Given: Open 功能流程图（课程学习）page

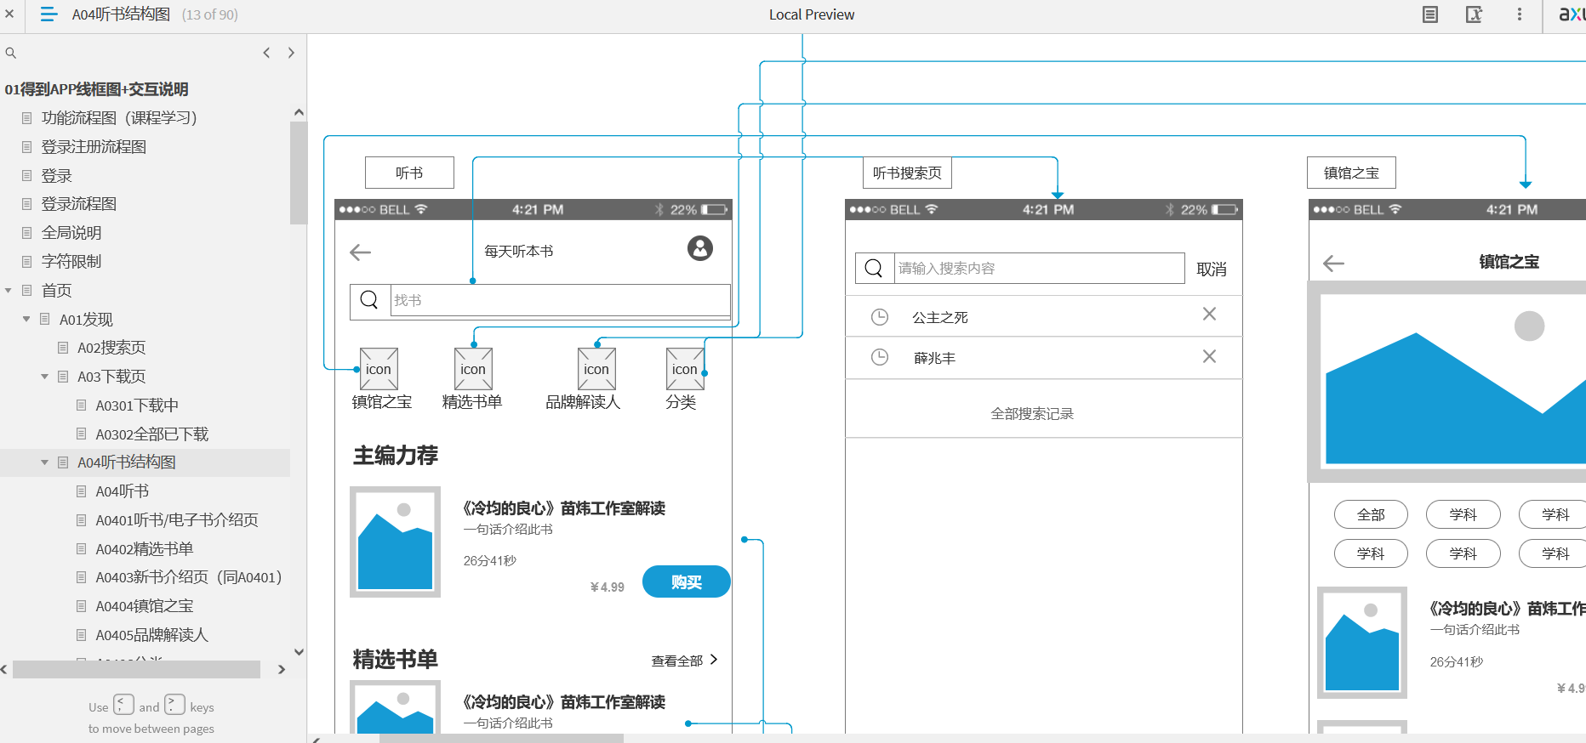Looking at the screenshot, I should click(119, 118).
